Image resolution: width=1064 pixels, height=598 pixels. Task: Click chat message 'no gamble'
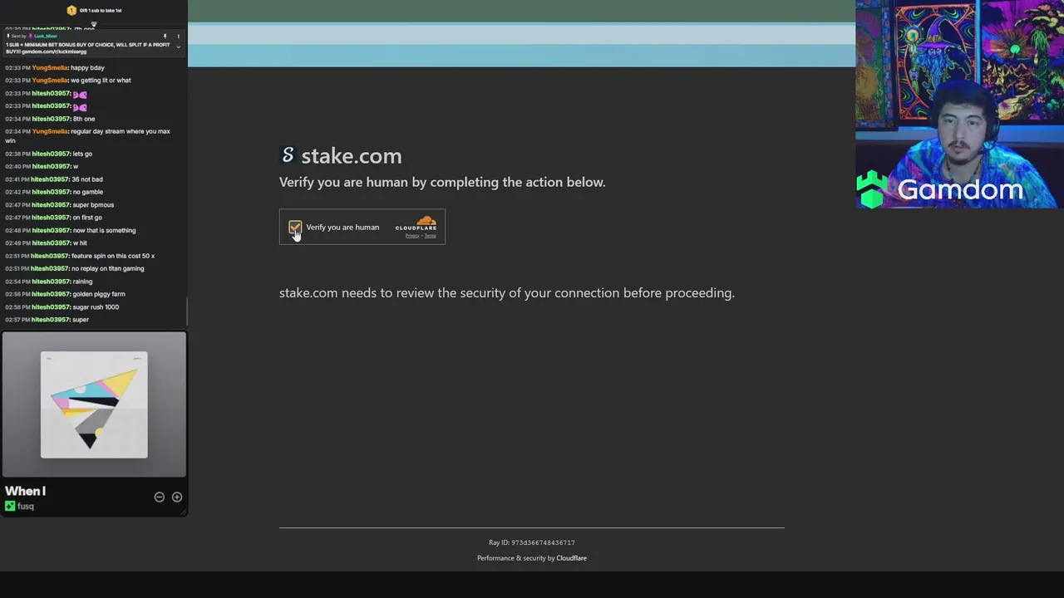pos(87,192)
